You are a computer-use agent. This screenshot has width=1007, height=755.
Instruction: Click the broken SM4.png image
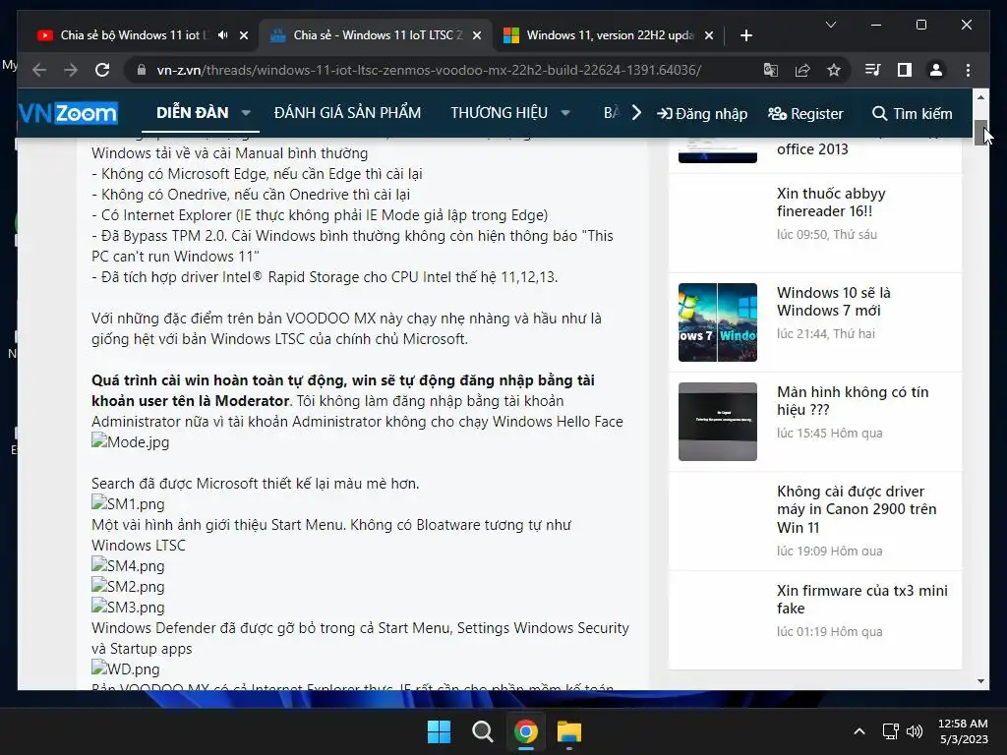128,565
